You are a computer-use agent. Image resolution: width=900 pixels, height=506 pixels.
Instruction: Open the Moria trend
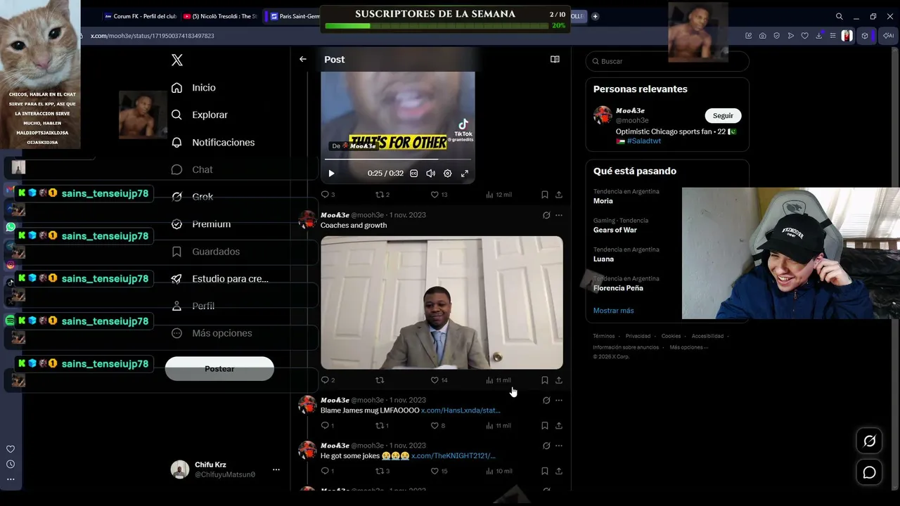603,201
